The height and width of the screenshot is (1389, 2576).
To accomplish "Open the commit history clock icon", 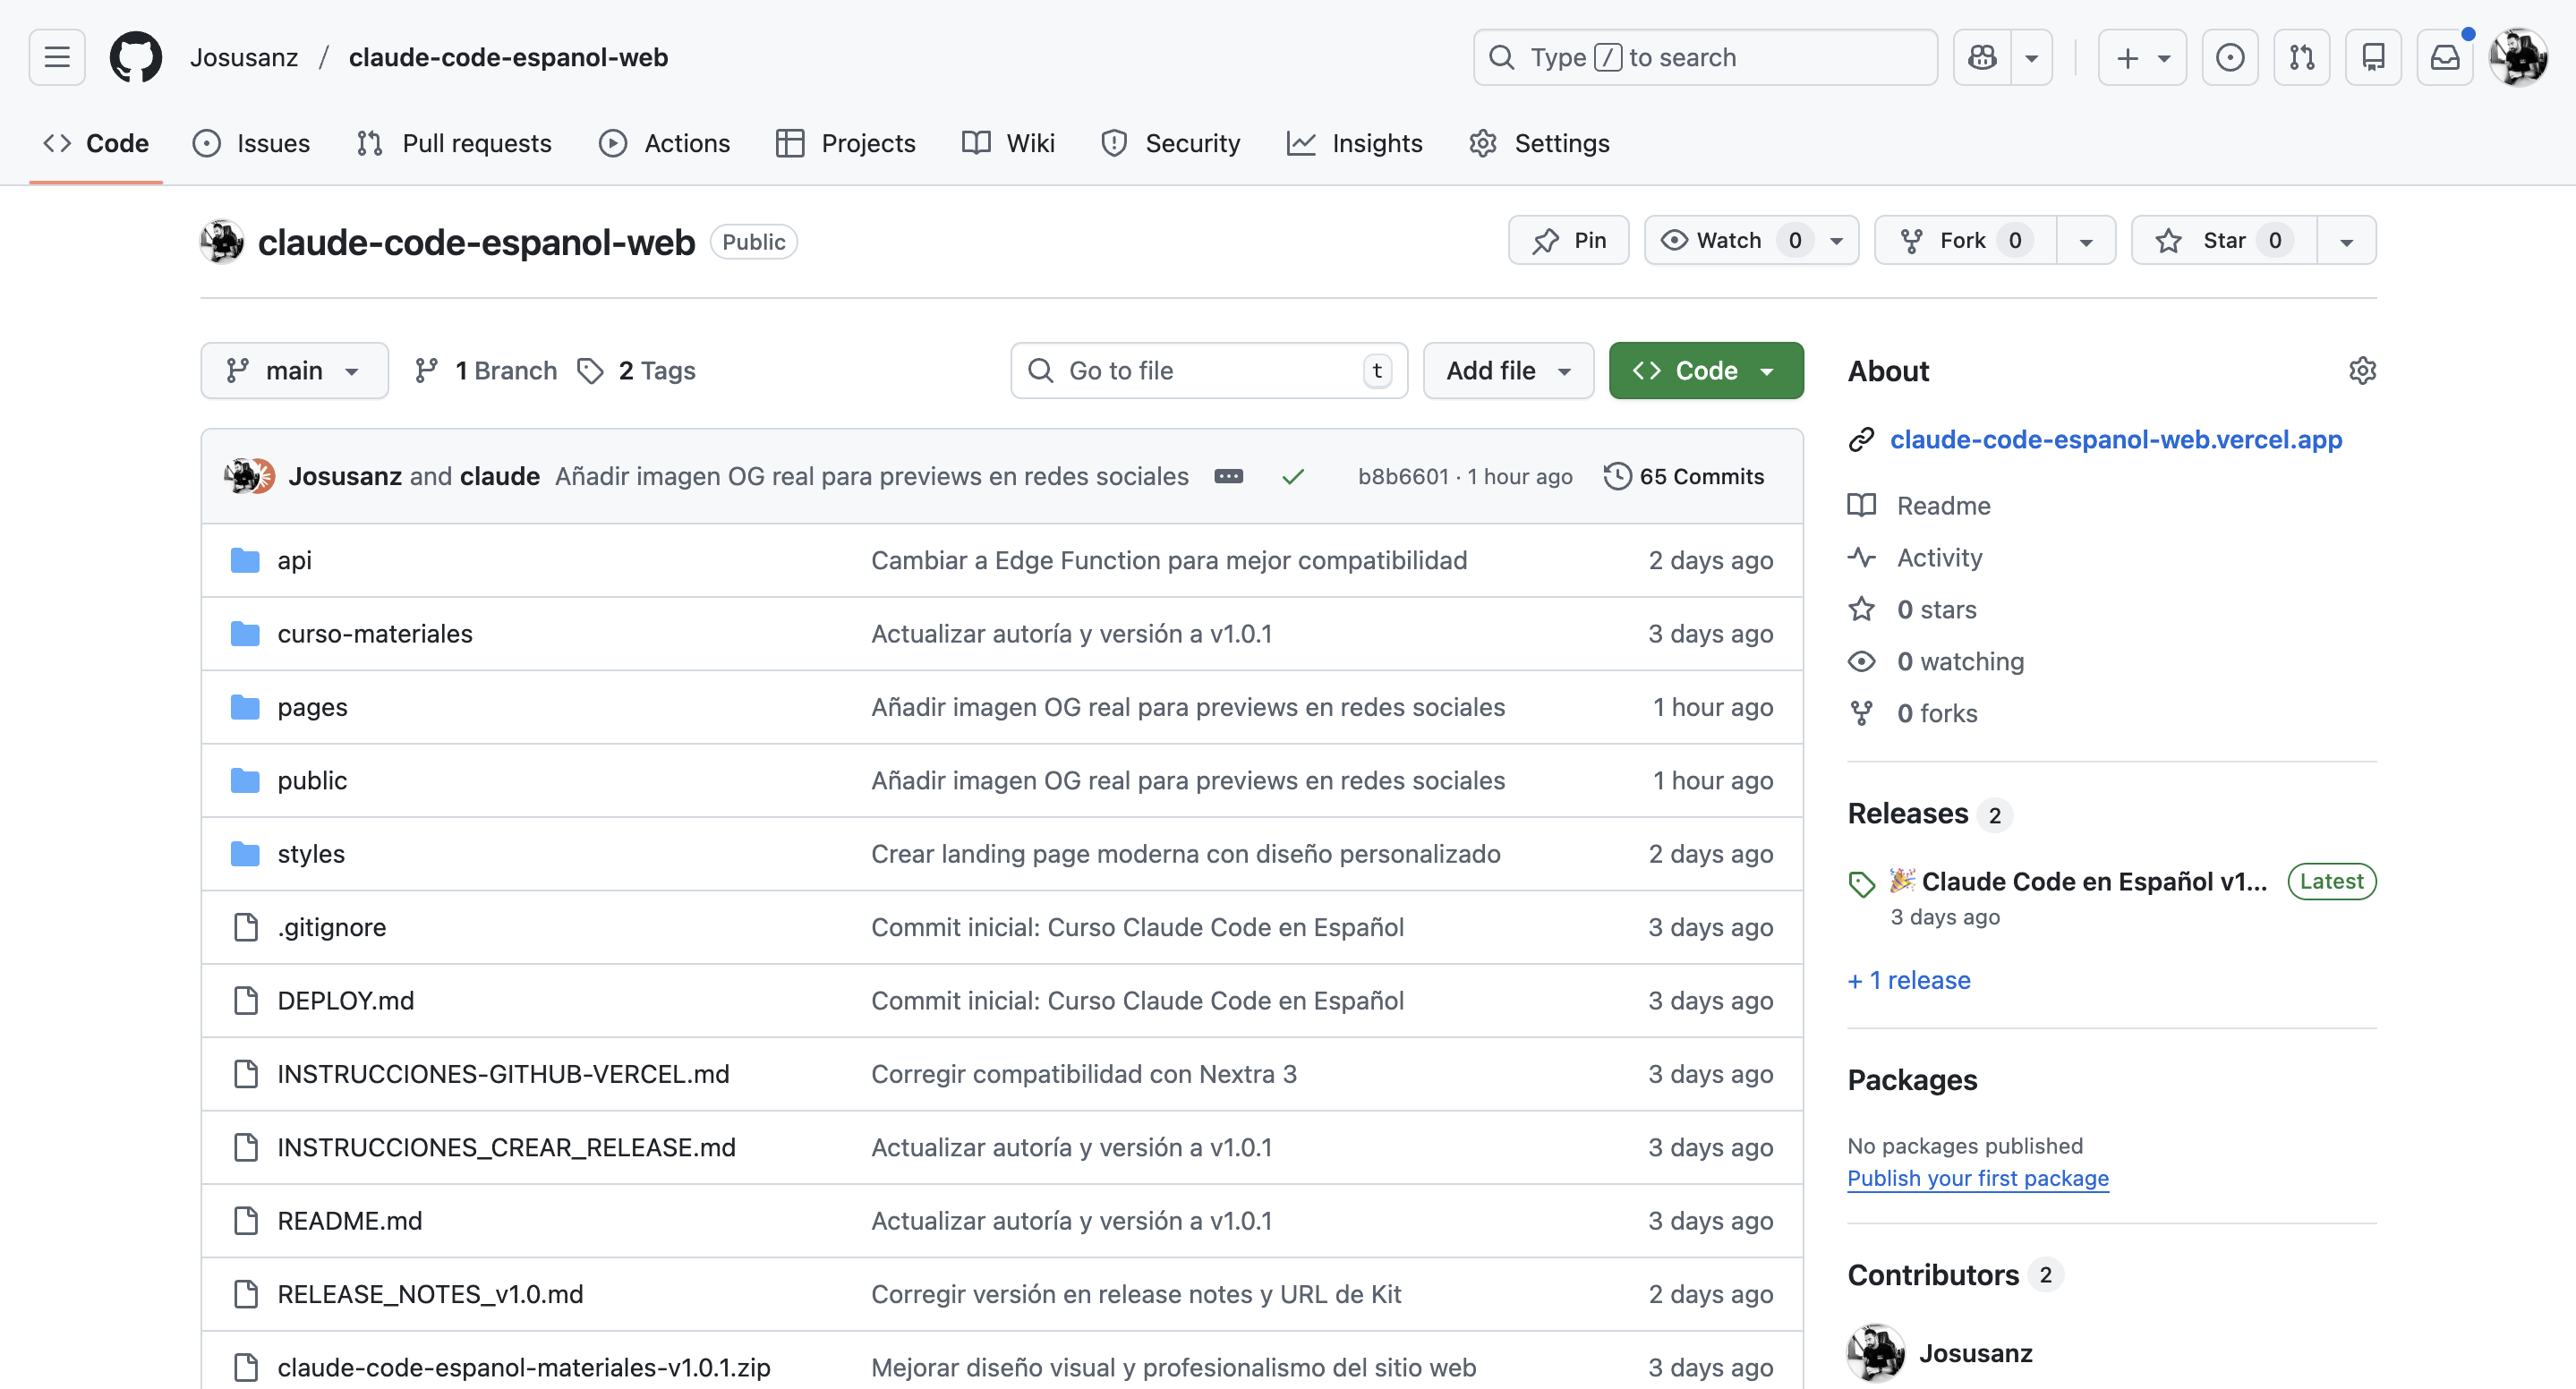I will click(1617, 476).
